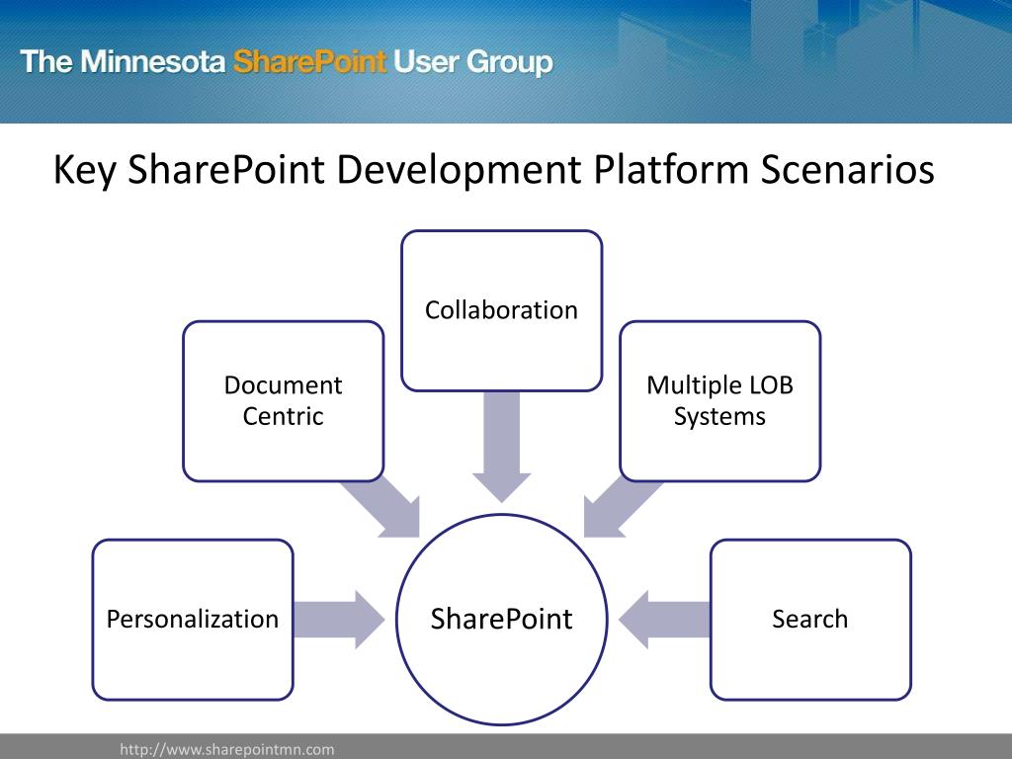Click the Collaboration box
Viewport: 1012px width, 759px height.
(501, 310)
